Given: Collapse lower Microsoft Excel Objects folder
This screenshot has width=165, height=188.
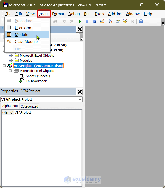Looking at the screenshot, I should coord(10,71).
